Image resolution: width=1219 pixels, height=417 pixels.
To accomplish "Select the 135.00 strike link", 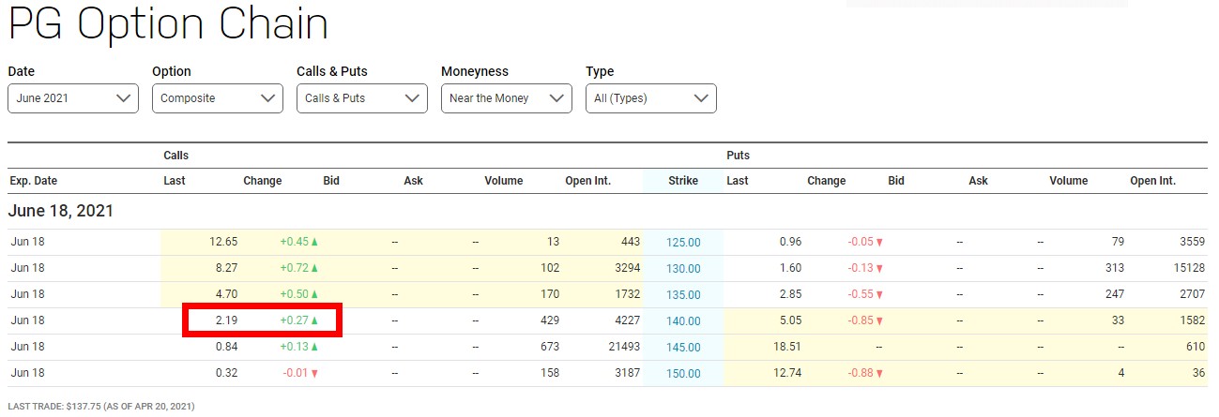I will point(683,294).
